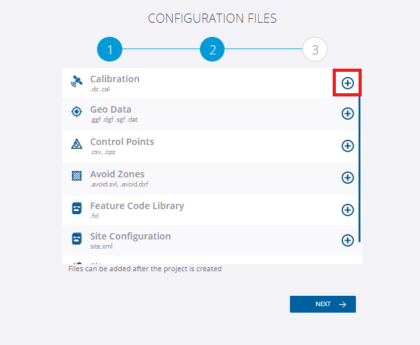Image resolution: width=420 pixels, height=345 pixels.
Task: Select the Avoid Zones row label
Action: click(117, 174)
